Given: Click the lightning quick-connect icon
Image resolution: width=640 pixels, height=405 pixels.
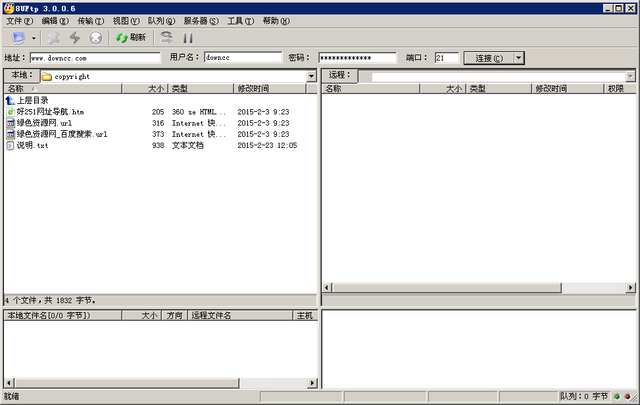Looking at the screenshot, I should pyautogui.click(x=74, y=37).
